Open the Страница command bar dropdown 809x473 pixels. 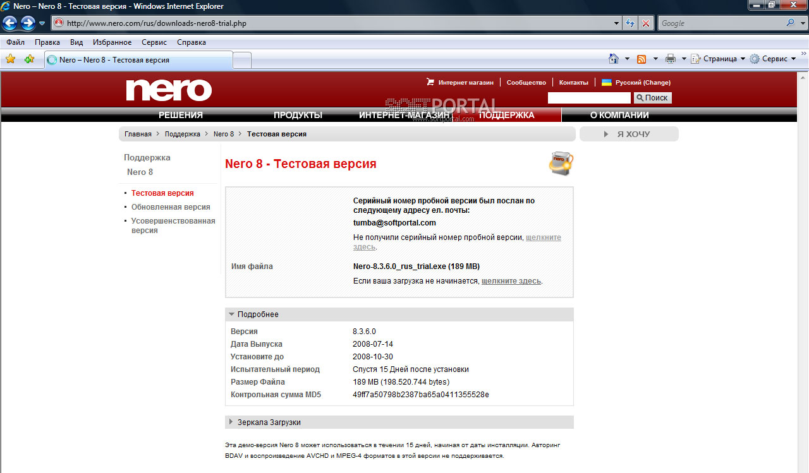pyautogui.click(x=718, y=59)
